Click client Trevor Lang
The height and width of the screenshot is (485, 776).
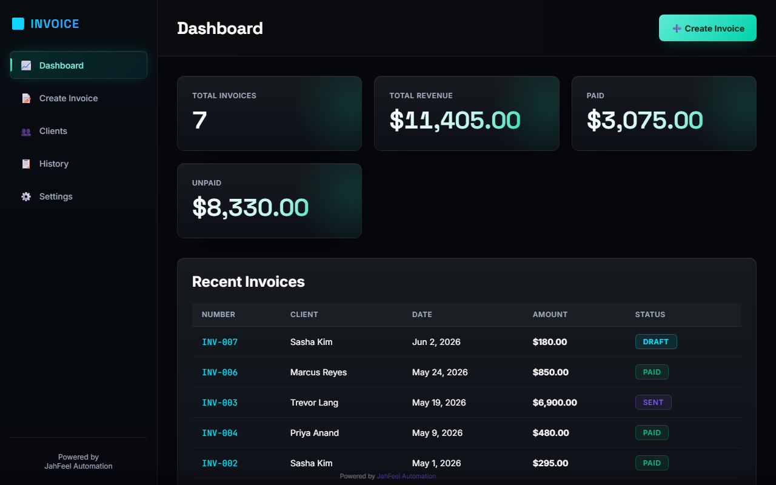[x=314, y=403]
